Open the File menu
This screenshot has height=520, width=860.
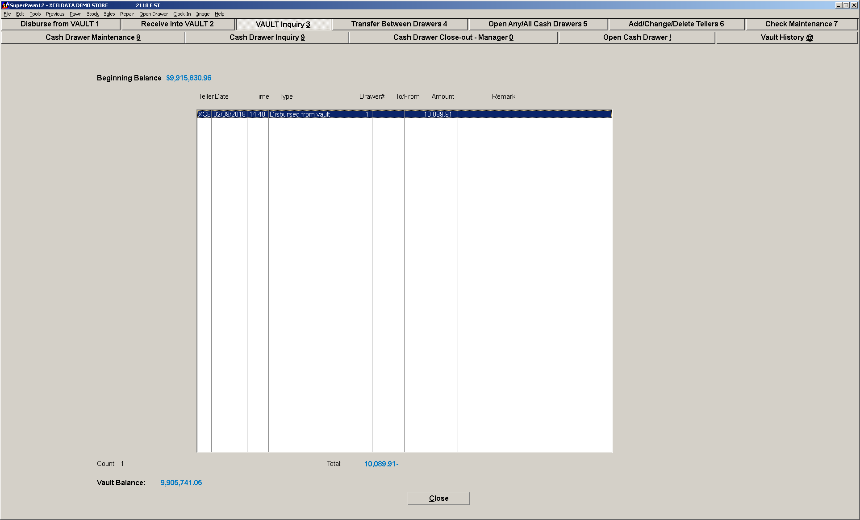7,14
